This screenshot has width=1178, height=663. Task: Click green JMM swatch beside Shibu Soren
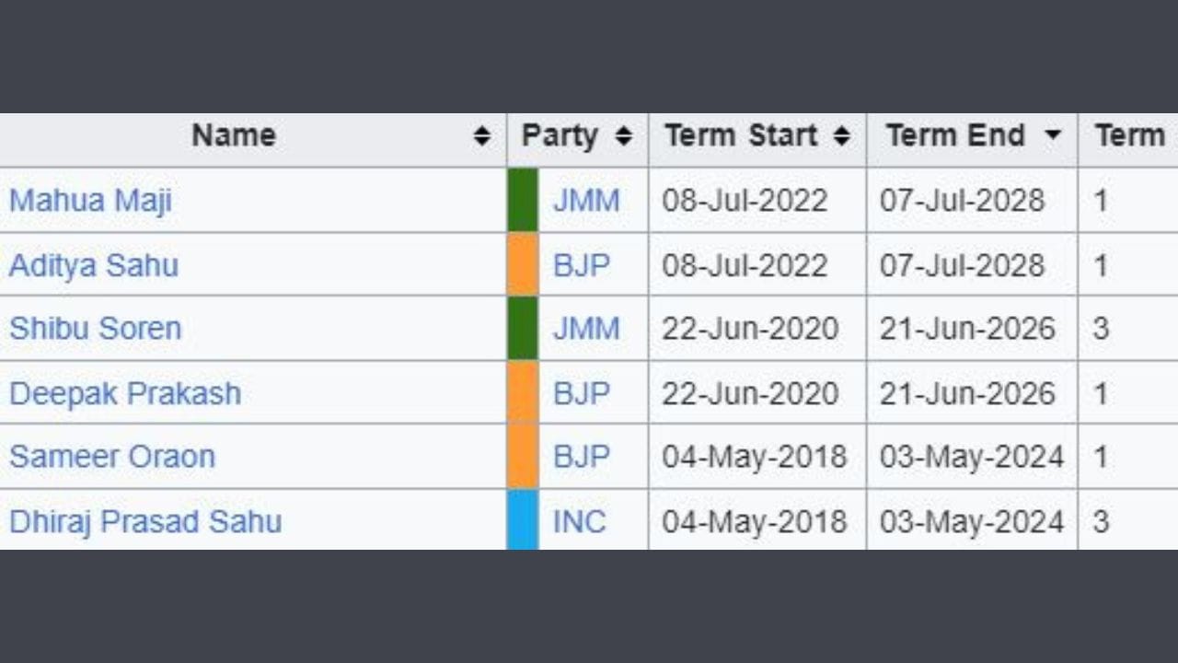tap(523, 329)
